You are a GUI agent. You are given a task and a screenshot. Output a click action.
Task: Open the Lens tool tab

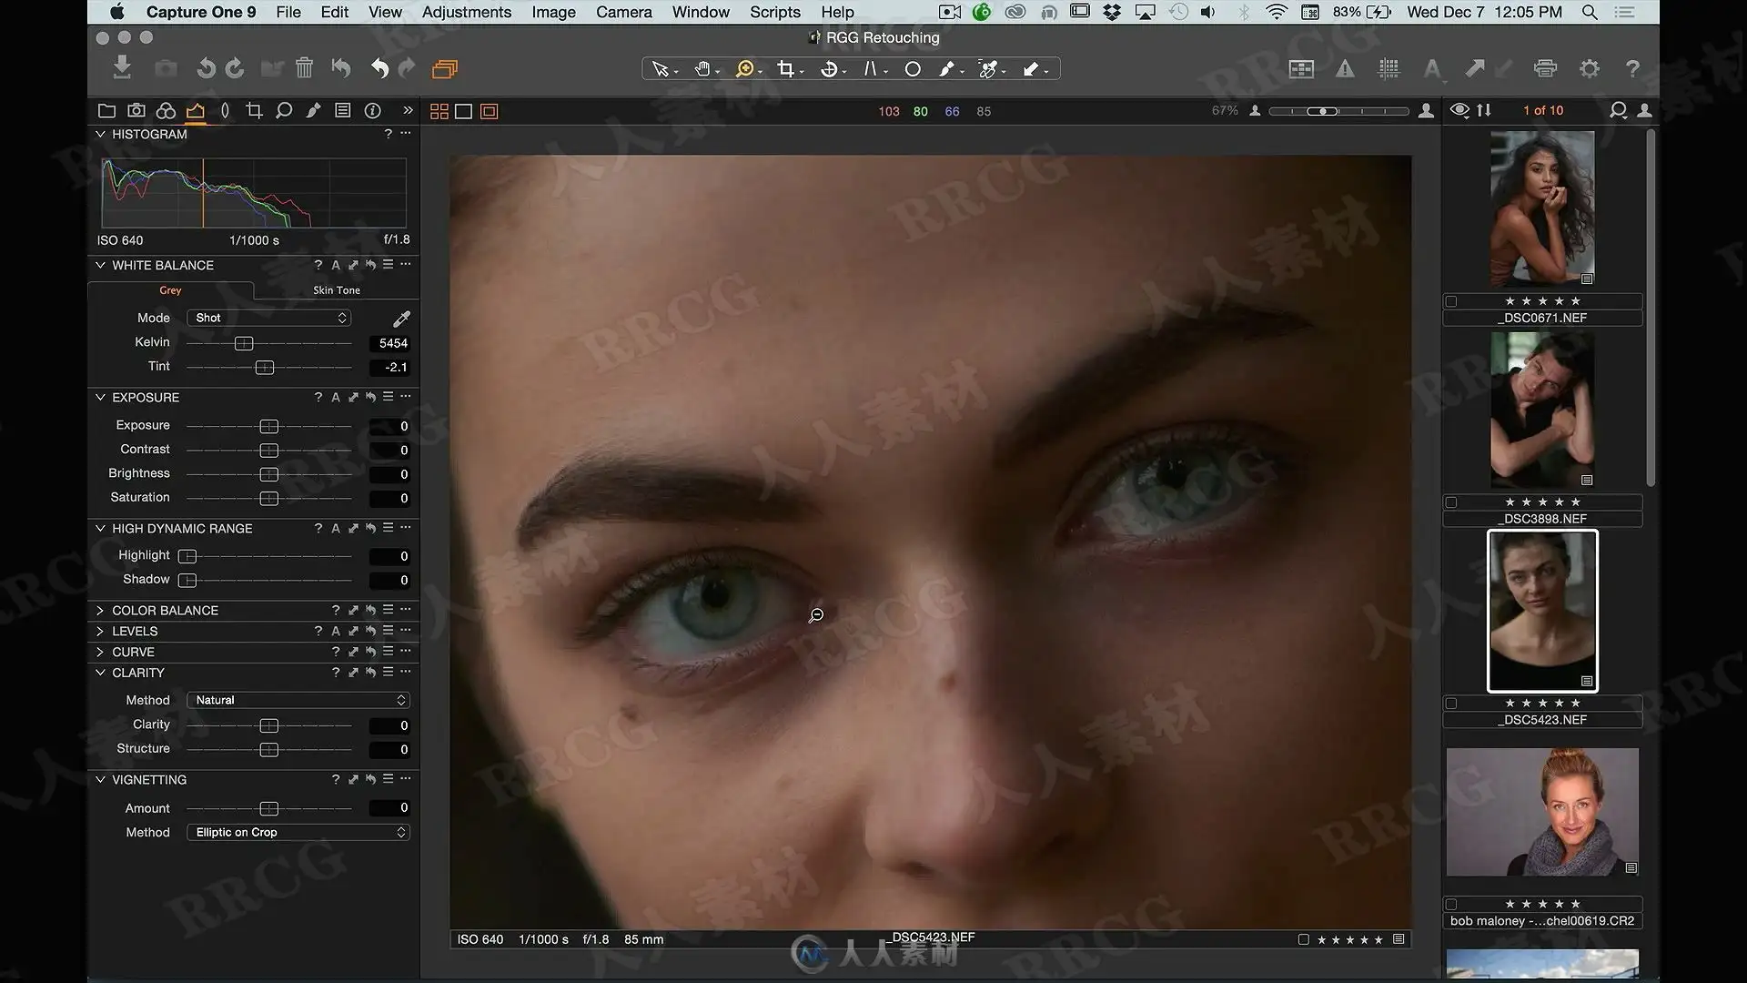pos(225,111)
